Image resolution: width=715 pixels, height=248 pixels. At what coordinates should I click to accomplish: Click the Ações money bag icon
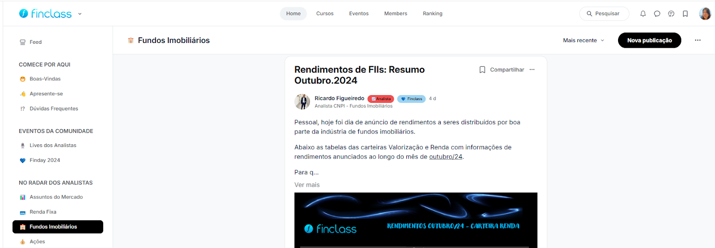pyautogui.click(x=22, y=242)
